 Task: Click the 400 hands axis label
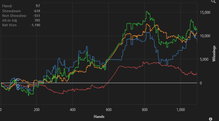(x=73, y=109)
